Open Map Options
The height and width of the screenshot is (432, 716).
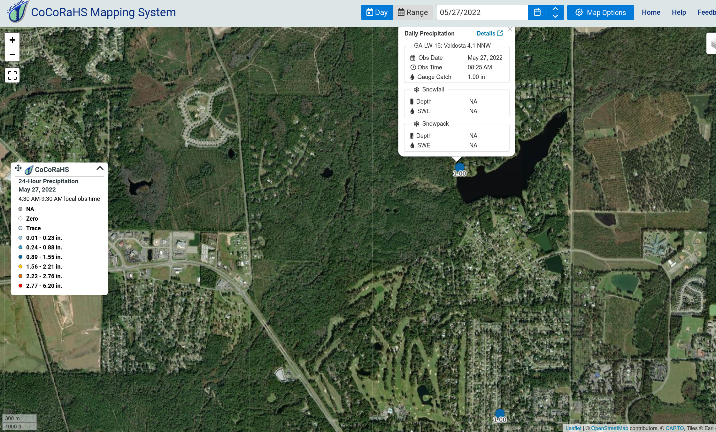click(x=600, y=12)
